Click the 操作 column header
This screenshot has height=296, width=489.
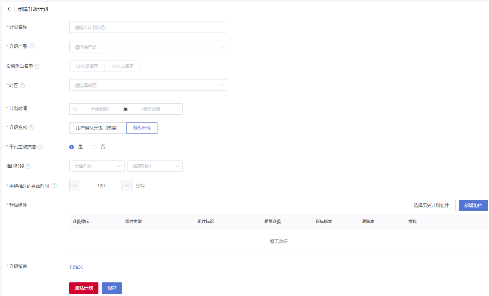413,221
